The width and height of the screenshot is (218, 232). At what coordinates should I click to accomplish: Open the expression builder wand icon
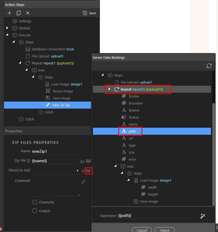pos(203,216)
